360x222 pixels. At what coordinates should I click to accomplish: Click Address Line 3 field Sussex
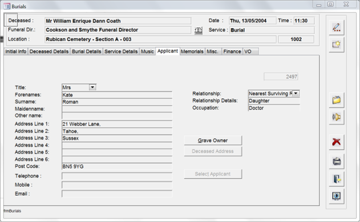117,138
